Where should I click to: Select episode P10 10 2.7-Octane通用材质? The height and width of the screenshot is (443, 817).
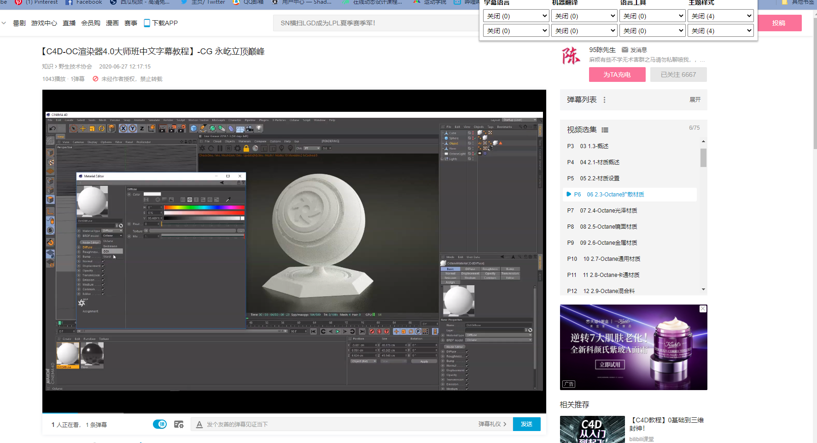click(x=630, y=259)
